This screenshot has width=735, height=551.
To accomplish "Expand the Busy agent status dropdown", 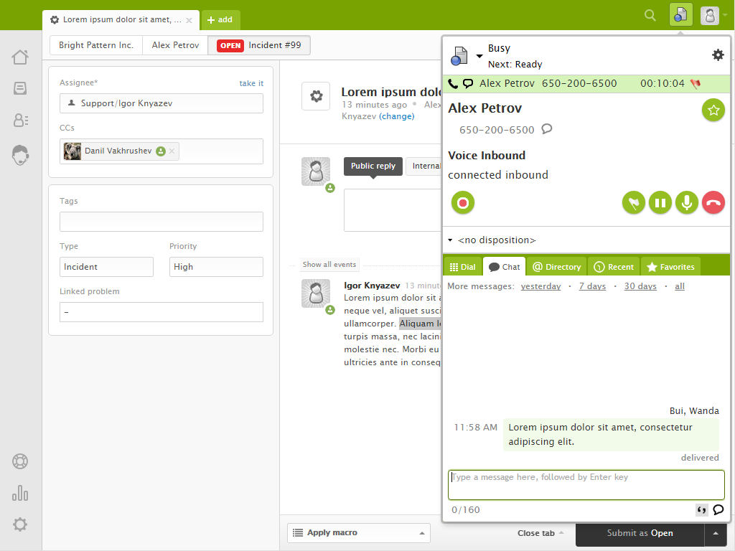I will tap(479, 56).
